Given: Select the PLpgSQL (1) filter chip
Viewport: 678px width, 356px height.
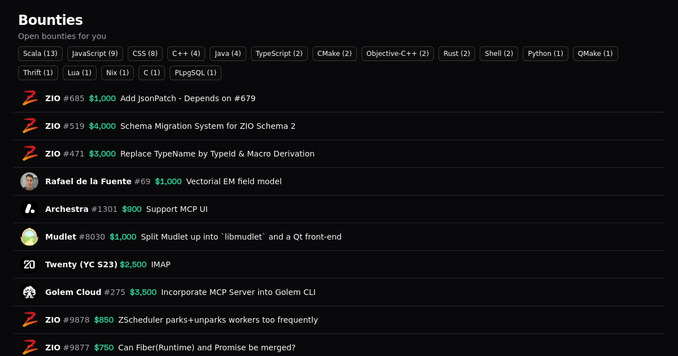Looking at the screenshot, I should click(195, 73).
